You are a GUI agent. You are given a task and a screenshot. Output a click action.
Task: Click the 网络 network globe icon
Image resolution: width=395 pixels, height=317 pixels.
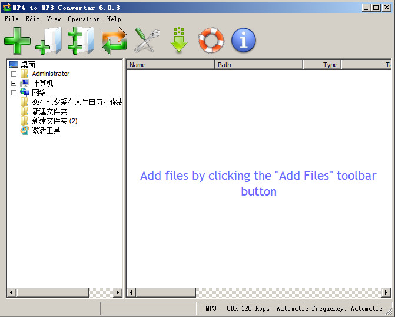(25, 93)
